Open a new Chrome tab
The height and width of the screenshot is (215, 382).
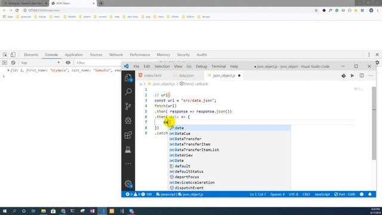[101, 4]
